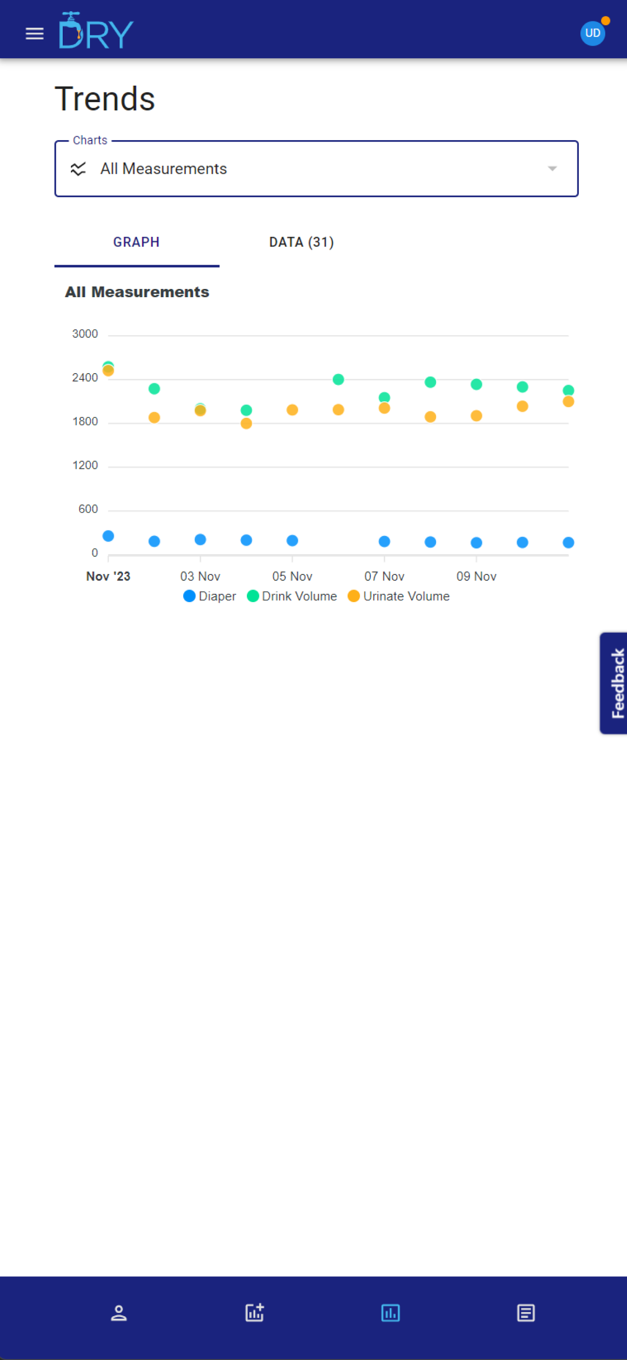Screen dimensions: 627x1360
Task: Click the blue Diaper point at 07 Nov
Action: pos(384,542)
